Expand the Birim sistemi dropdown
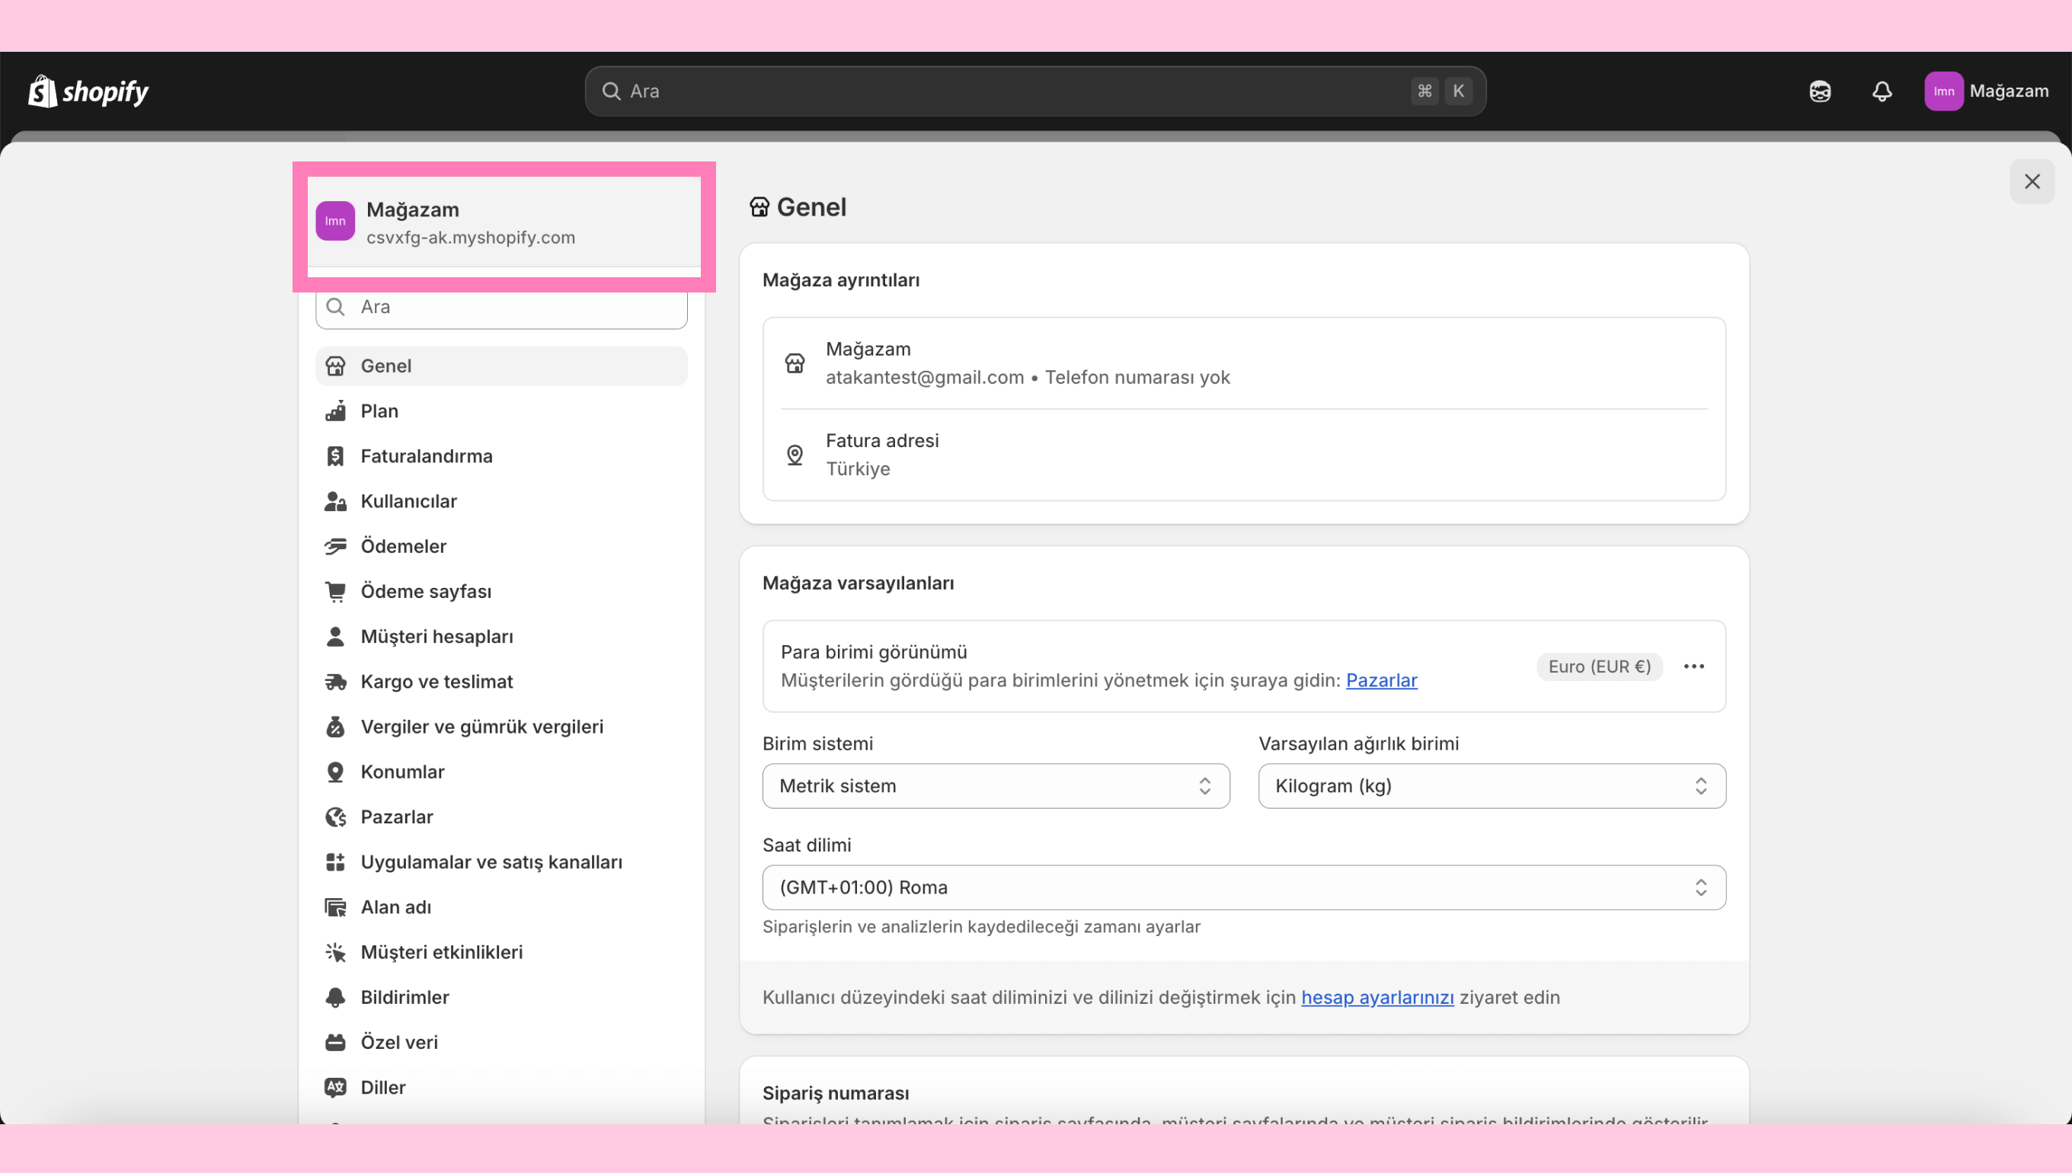The width and height of the screenshot is (2072, 1173). tap(995, 785)
